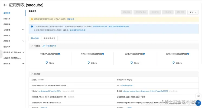The image size is (202, 108).
Task: Expand 限流降级 (仅支持Java) submenu
Action: (23, 52)
